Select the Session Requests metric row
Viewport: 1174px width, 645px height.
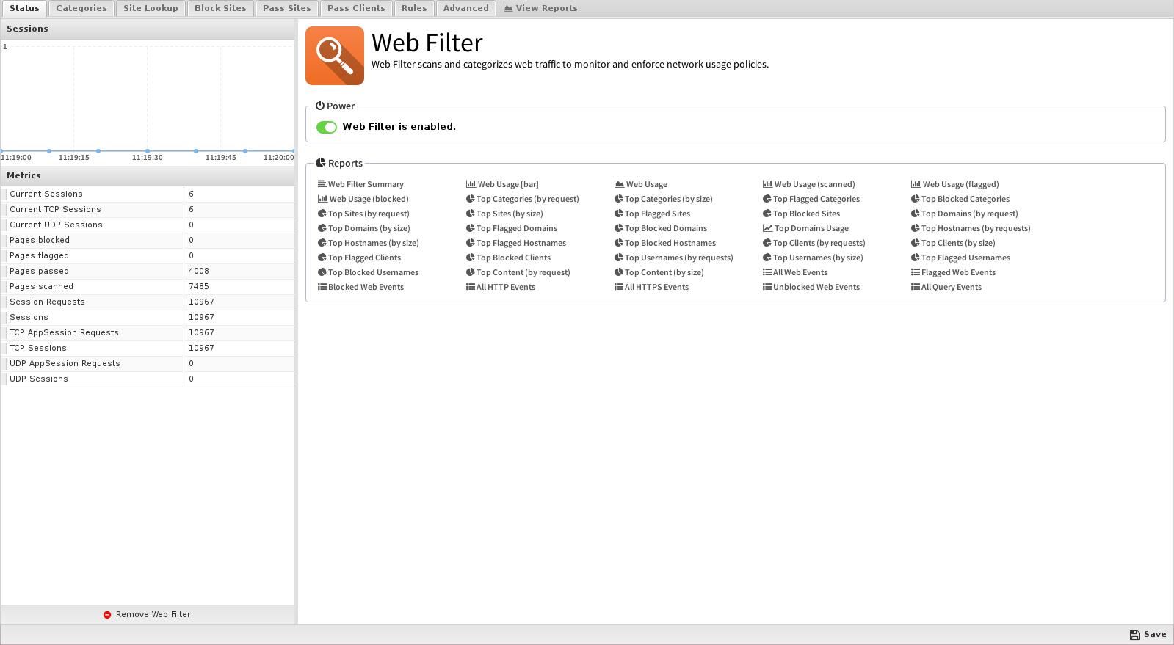tap(147, 302)
